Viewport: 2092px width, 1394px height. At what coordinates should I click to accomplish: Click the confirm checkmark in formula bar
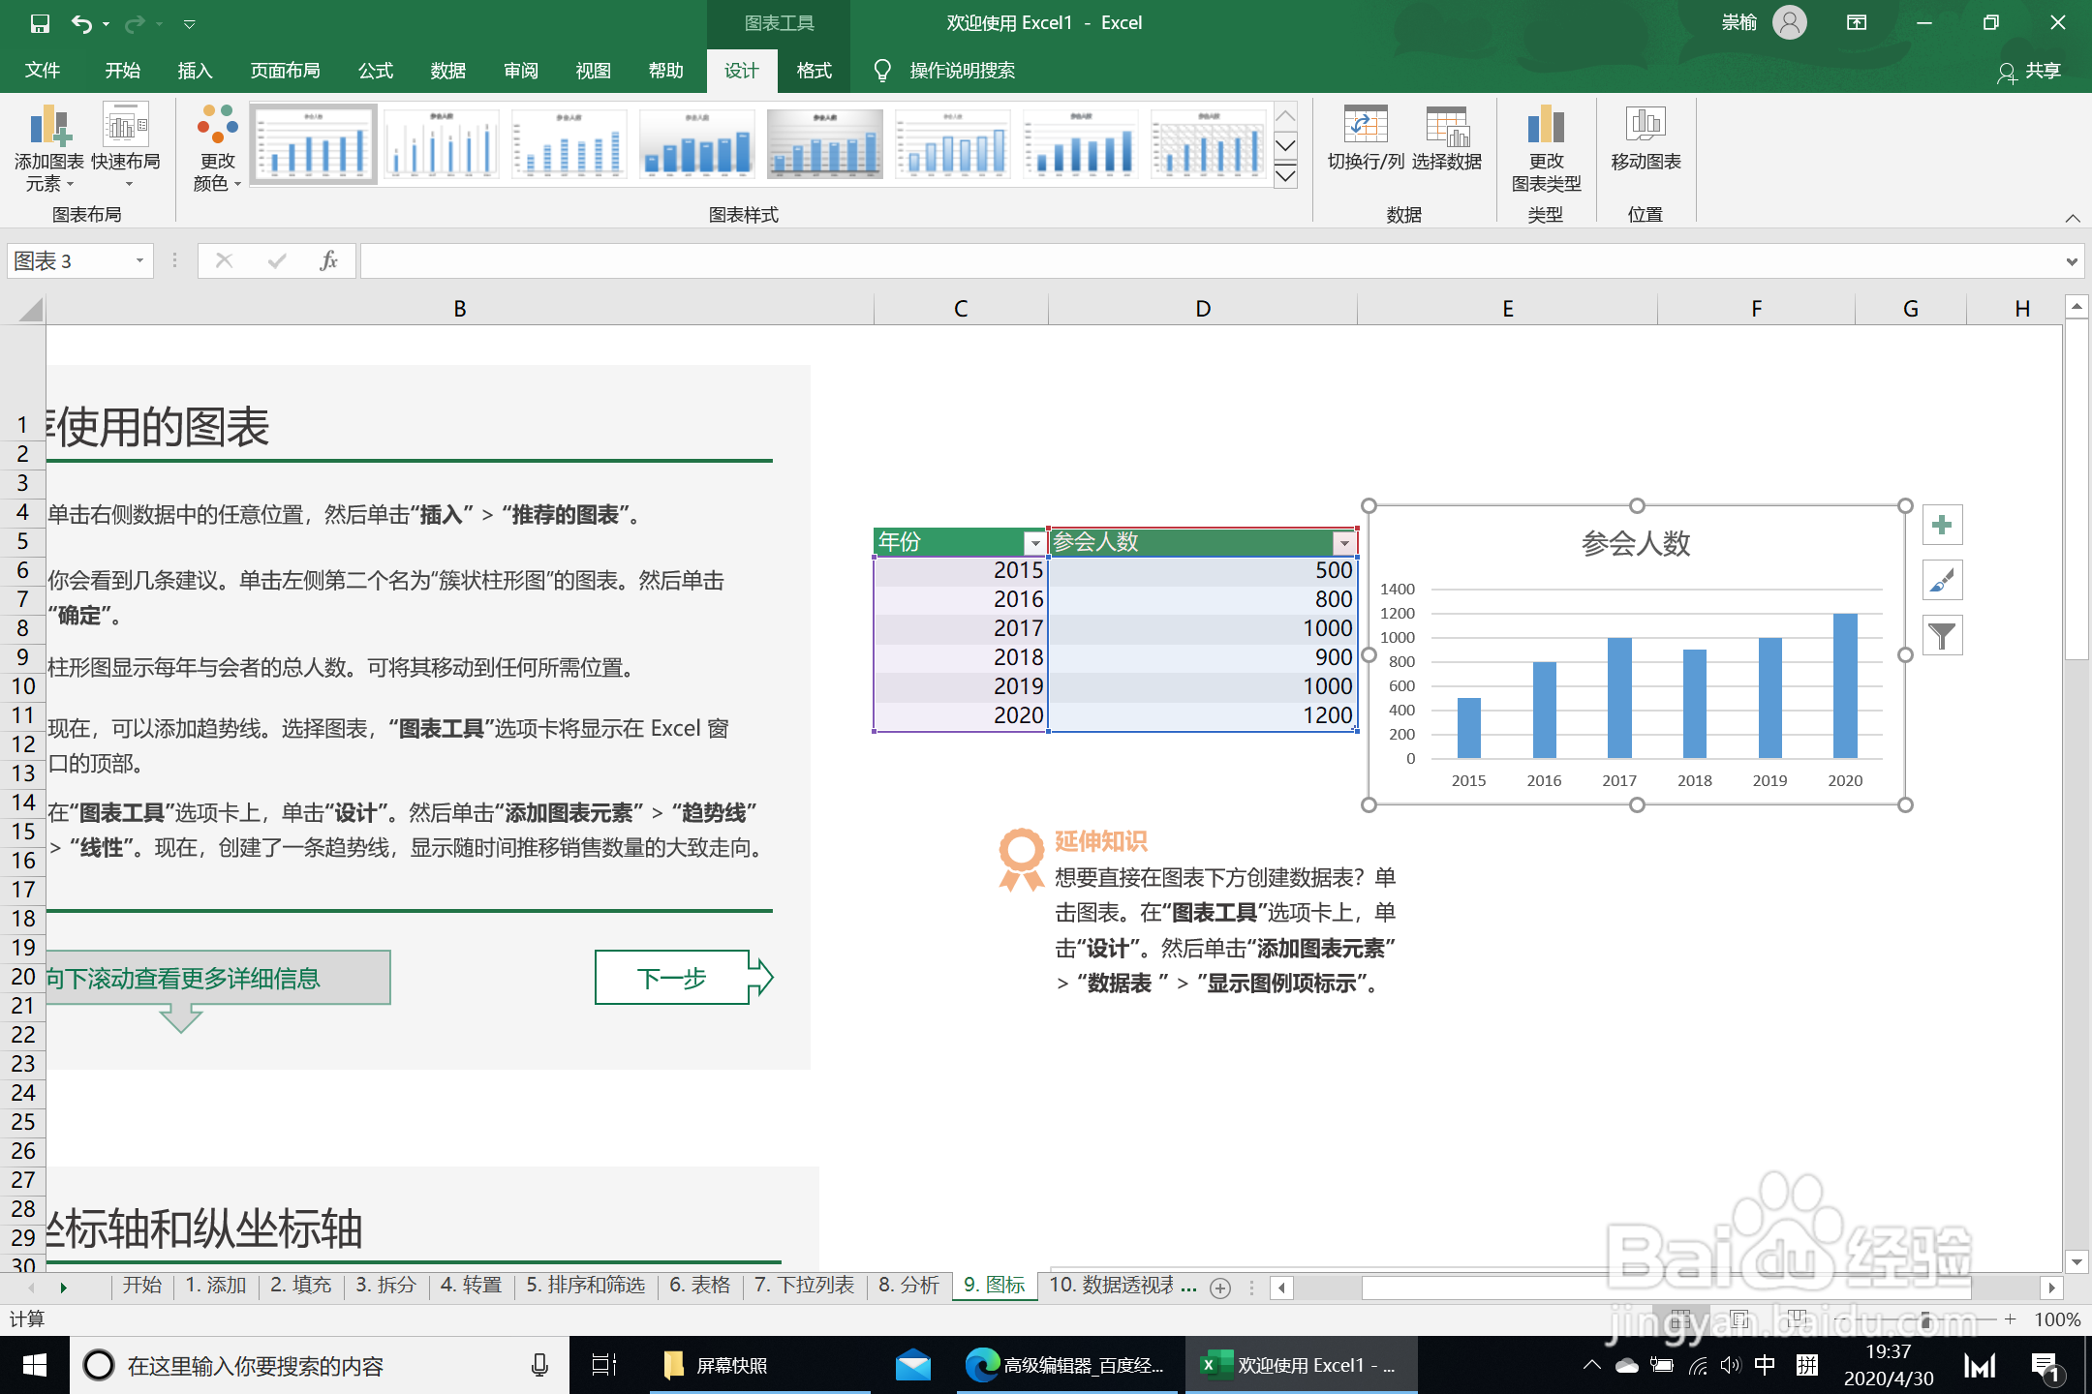(x=277, y=260)
